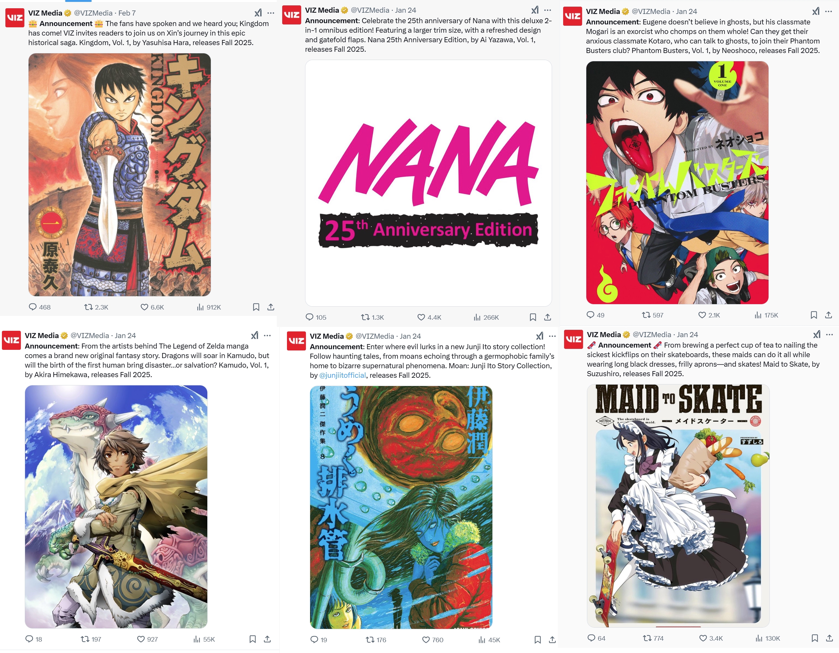The width and height of the screenshot is (839, 653).
Task: Bookmark the Nana 25th Anniversary post
Action: tap(533, 317)
